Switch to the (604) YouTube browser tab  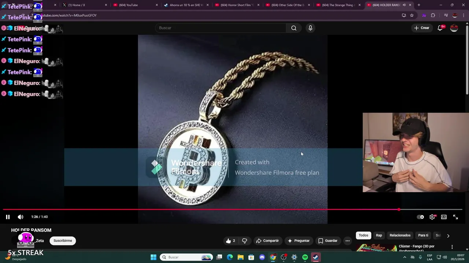[x=135, y=5]
